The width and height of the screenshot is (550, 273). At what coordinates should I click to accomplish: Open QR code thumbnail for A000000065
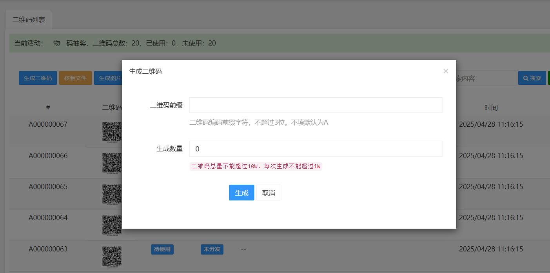tap(112, 194)
